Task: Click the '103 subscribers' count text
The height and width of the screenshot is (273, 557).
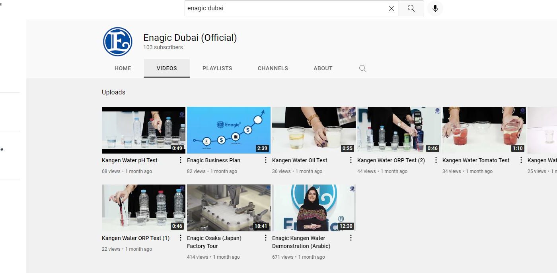Action: point(163,47)
